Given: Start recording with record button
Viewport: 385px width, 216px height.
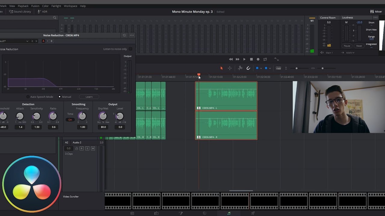Looking at the screenshot, I should 258,59.
